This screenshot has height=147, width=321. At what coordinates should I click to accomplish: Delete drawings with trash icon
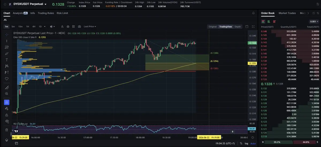pos(7,130)
